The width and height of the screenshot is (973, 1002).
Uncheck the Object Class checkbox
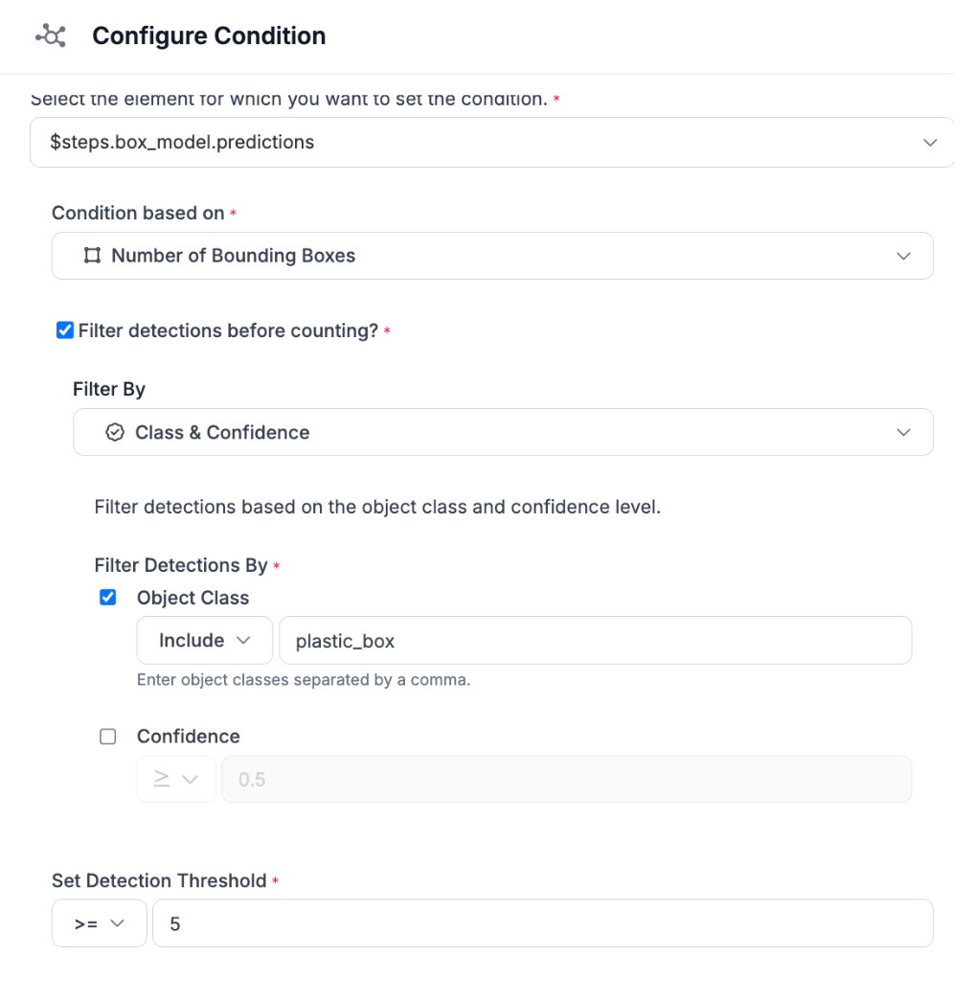108,598
